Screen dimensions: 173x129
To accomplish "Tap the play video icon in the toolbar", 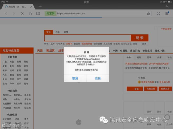I will coord(158,13).
